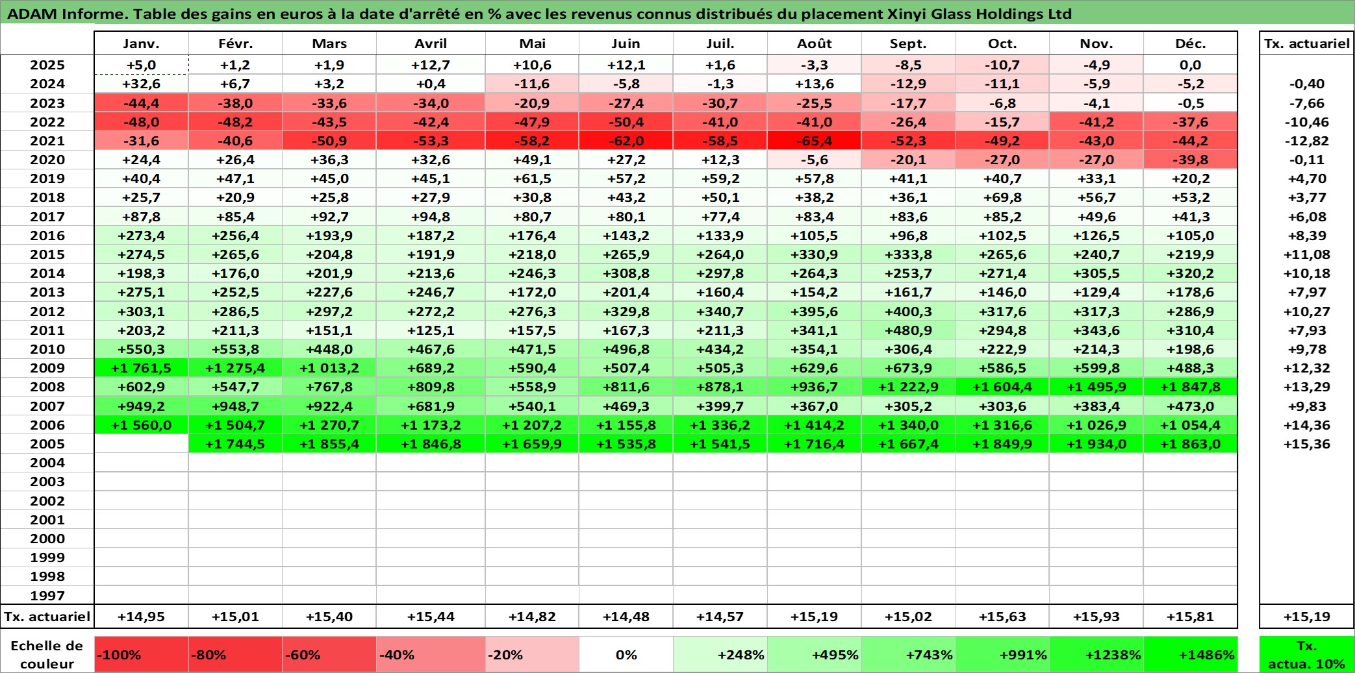Click the -20% light pink swatch
Image resolution: width=1355 pixels, height=673 pixels.
(x=532, y=654)
